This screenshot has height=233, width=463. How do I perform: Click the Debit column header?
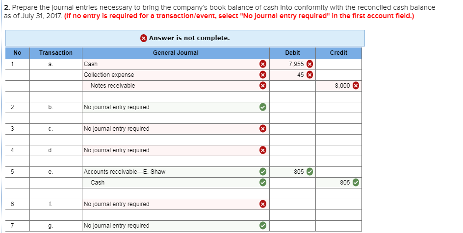(x=292, y=53)
